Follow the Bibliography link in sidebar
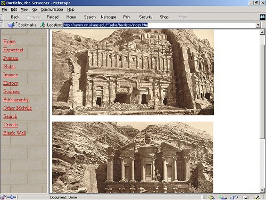This screenshot has width=266, height=200. coord(16,100)
